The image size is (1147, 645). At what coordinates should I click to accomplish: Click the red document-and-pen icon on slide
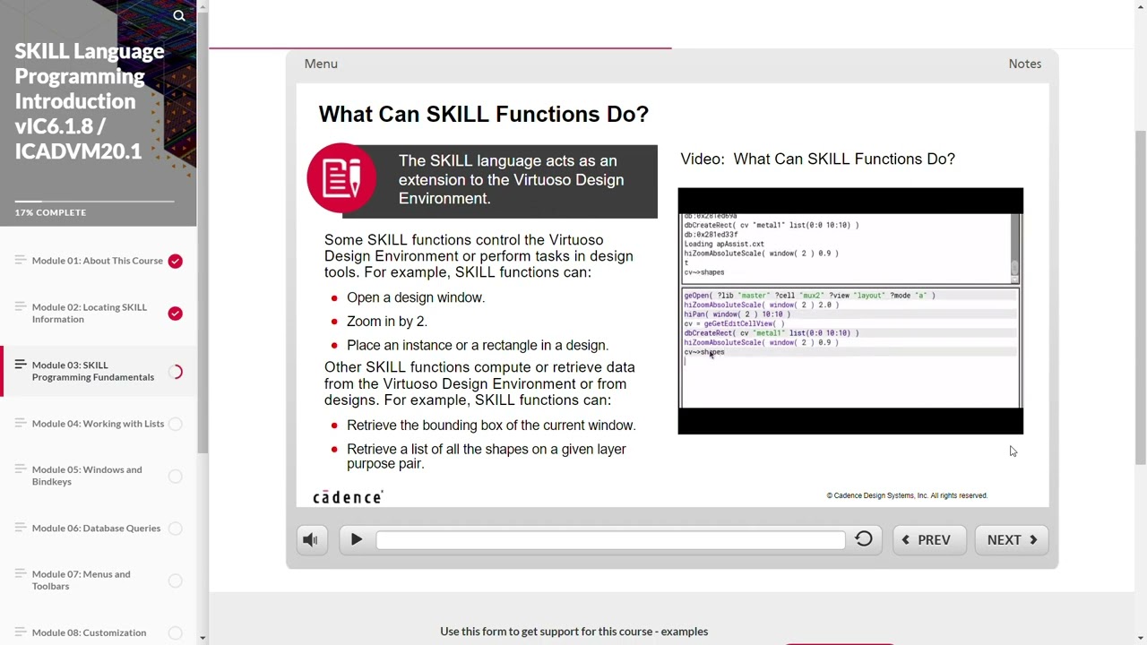pyautogui.click(x=341, y=178)
